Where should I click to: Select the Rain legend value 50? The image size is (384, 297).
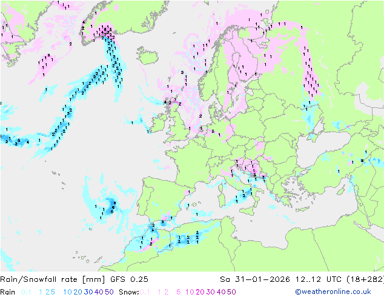point(109,292)
